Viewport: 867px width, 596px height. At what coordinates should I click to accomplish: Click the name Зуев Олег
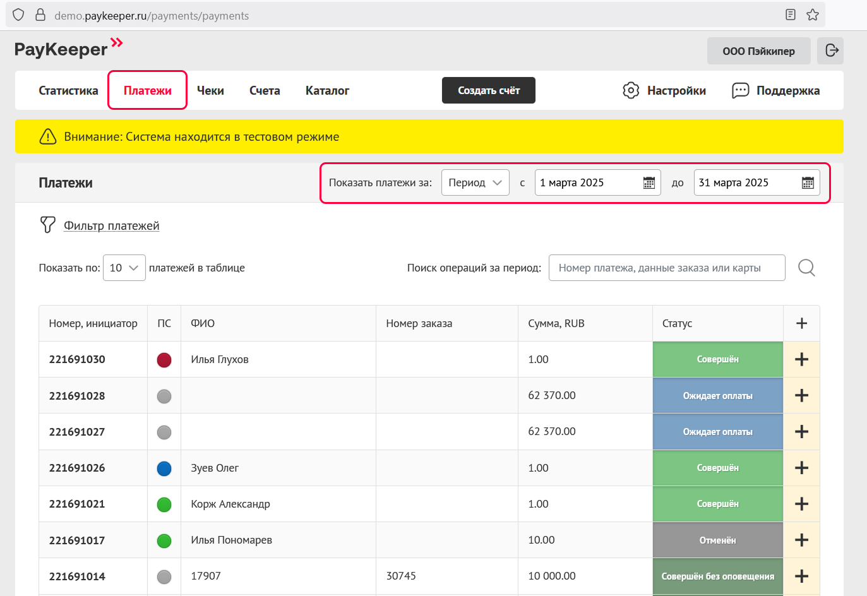click(215, 468)
